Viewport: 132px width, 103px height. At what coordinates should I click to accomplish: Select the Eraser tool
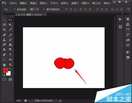coord(4,45)
